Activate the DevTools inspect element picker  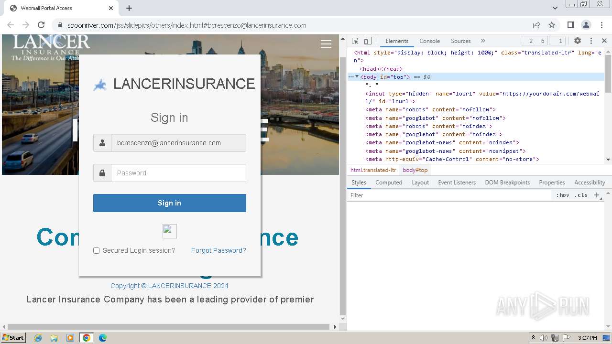[x=355, y=41]
